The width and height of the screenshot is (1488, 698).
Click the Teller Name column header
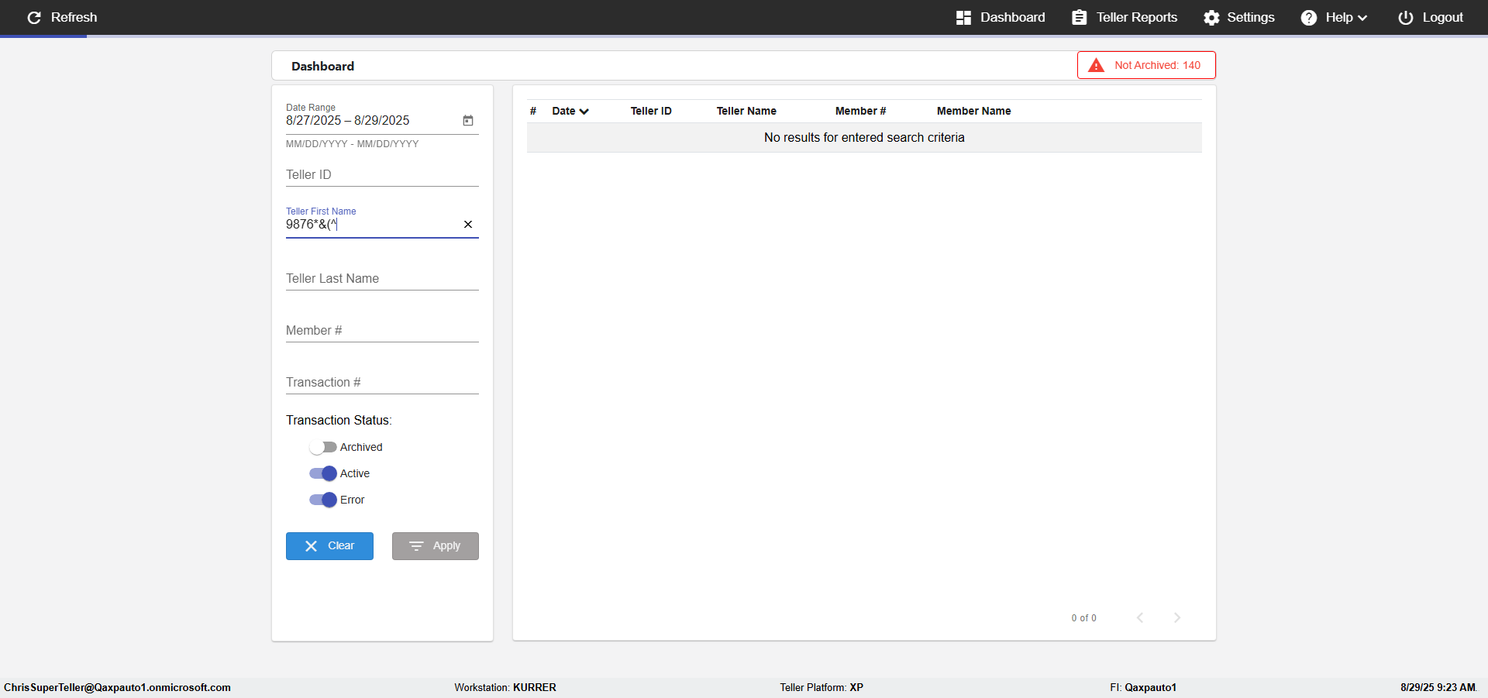click(746, 111)
